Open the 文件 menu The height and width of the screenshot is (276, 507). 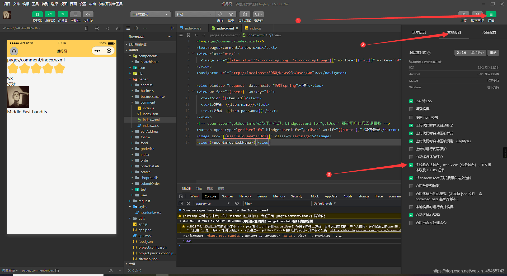[x=16, y=4]
